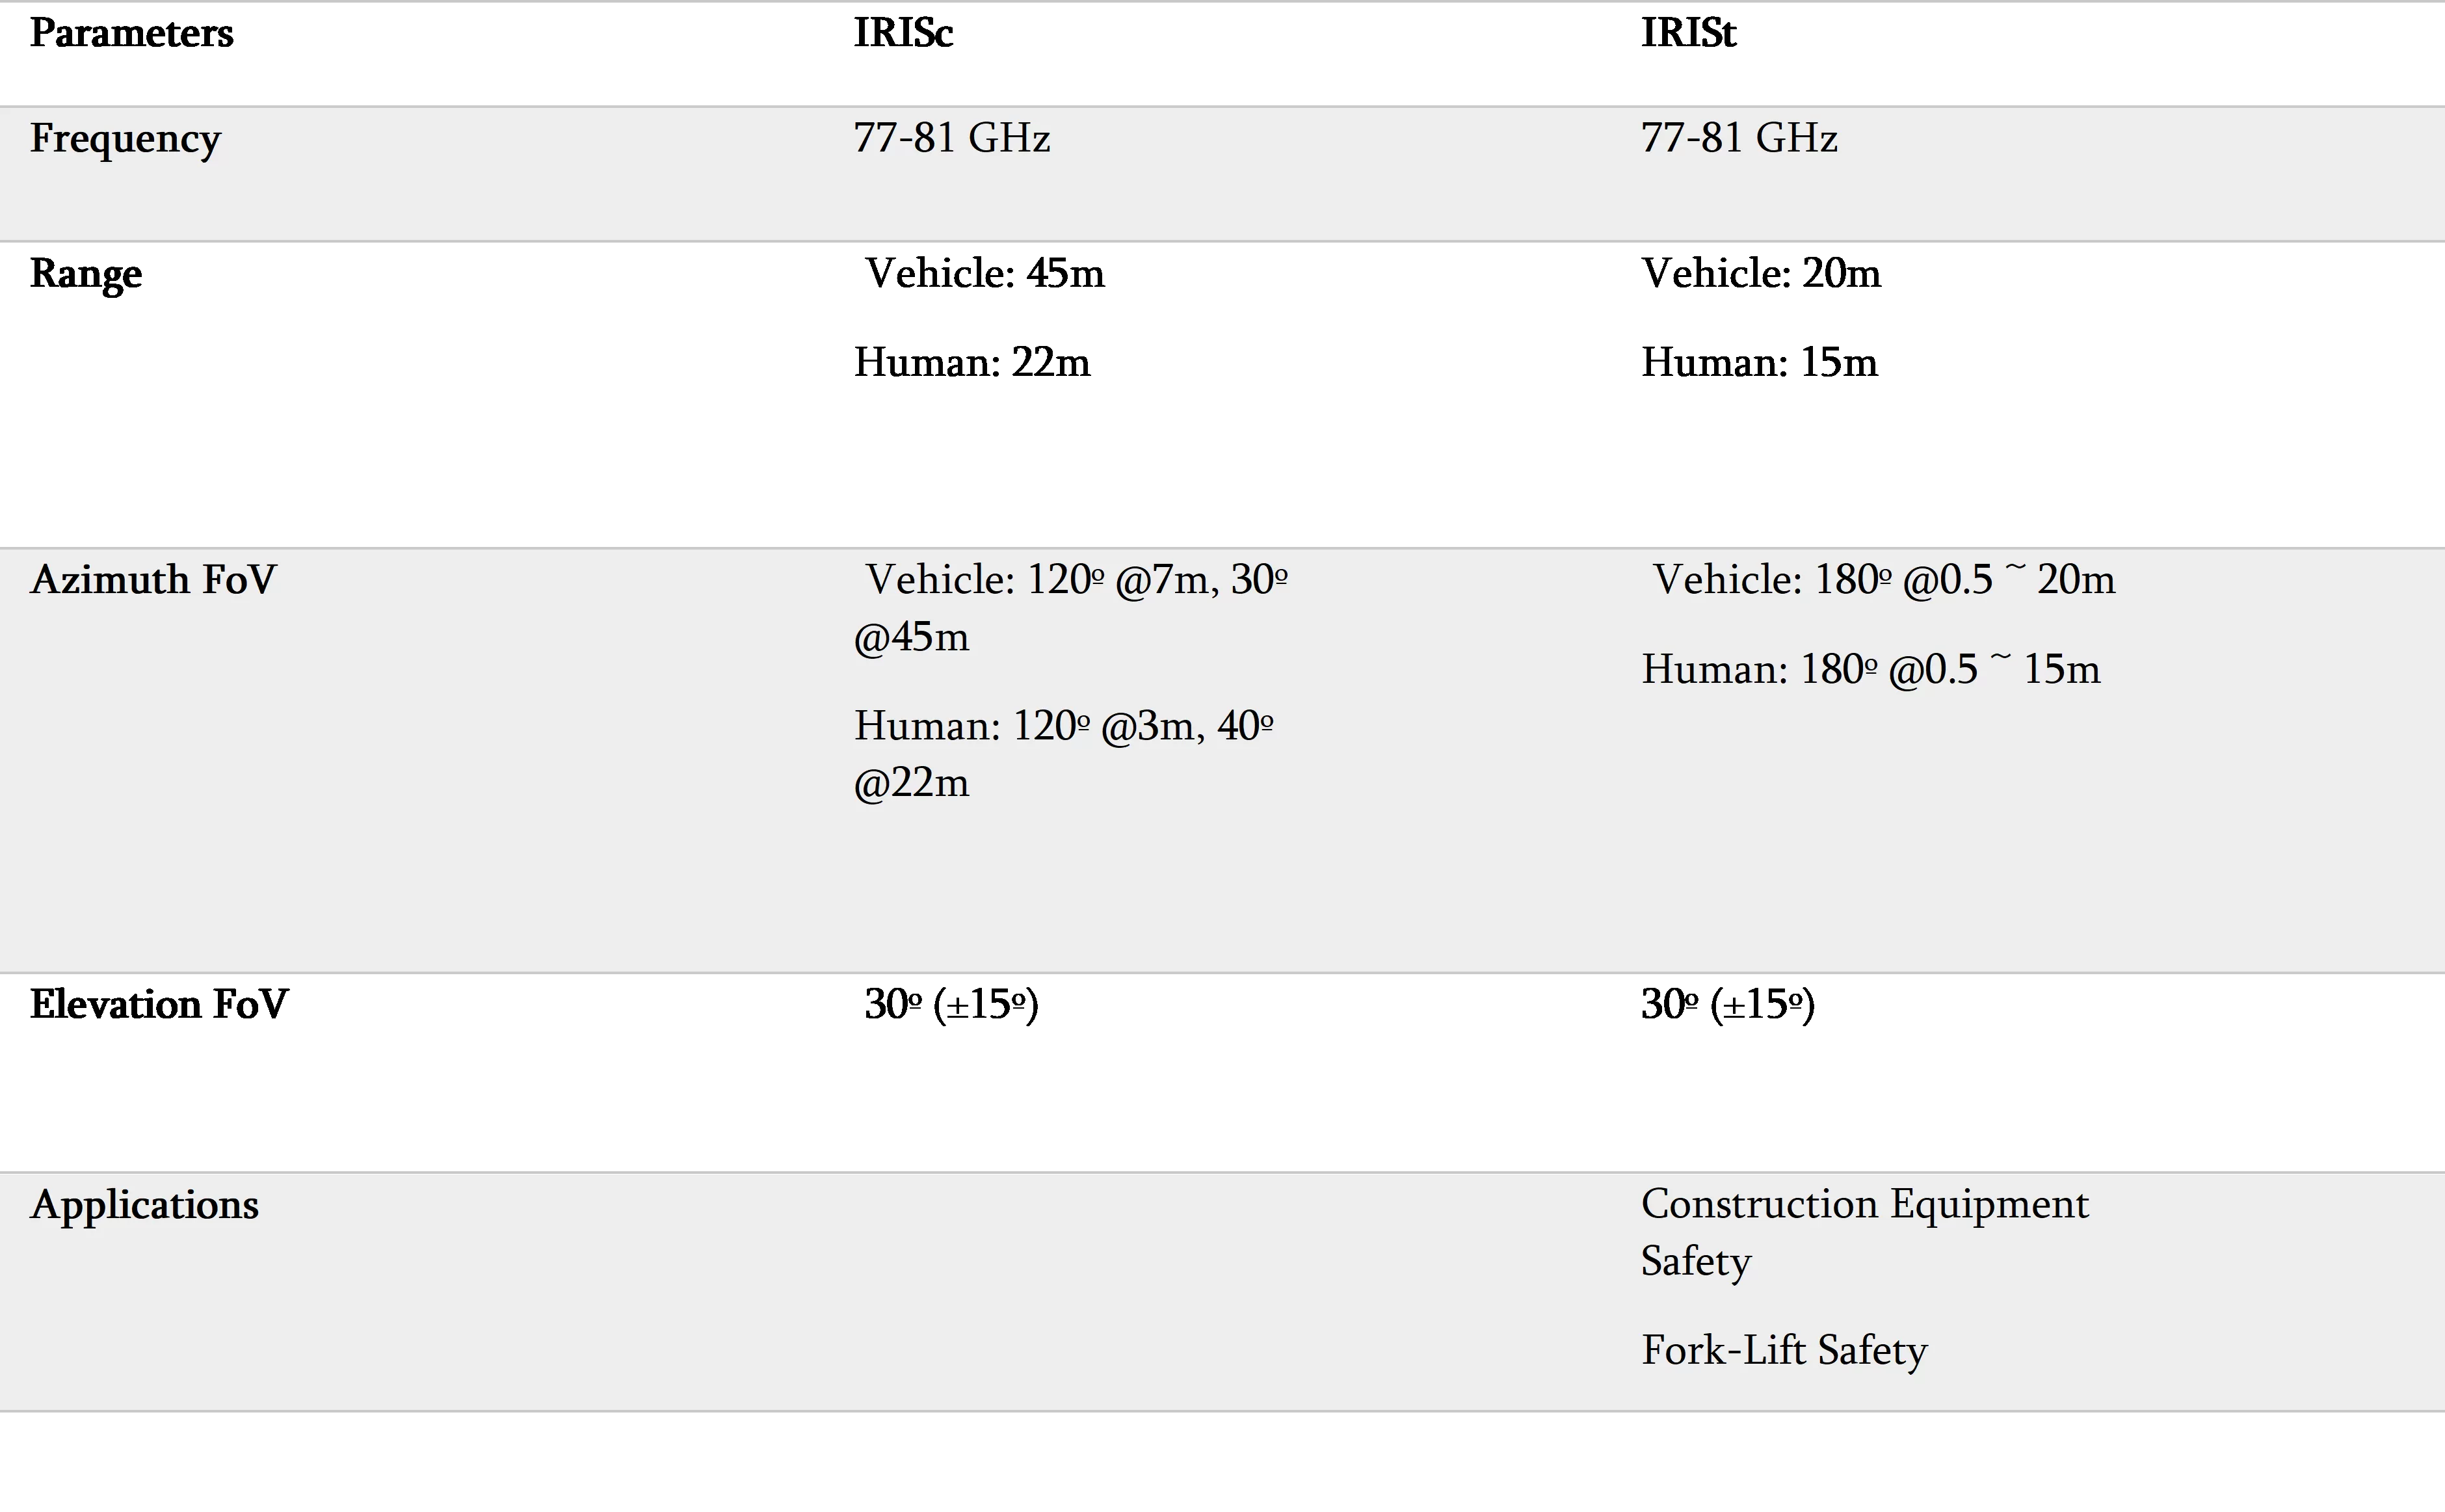This screenshot has width=2445, height=1512.
Task: Click the dark Range row label
Action: (x=86, y=273)
